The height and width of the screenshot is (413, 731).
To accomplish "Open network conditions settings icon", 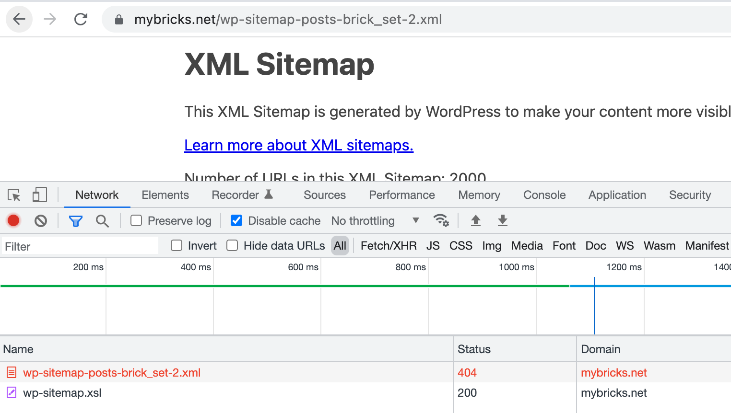I will pyautogui.click(x=441, y=220).
